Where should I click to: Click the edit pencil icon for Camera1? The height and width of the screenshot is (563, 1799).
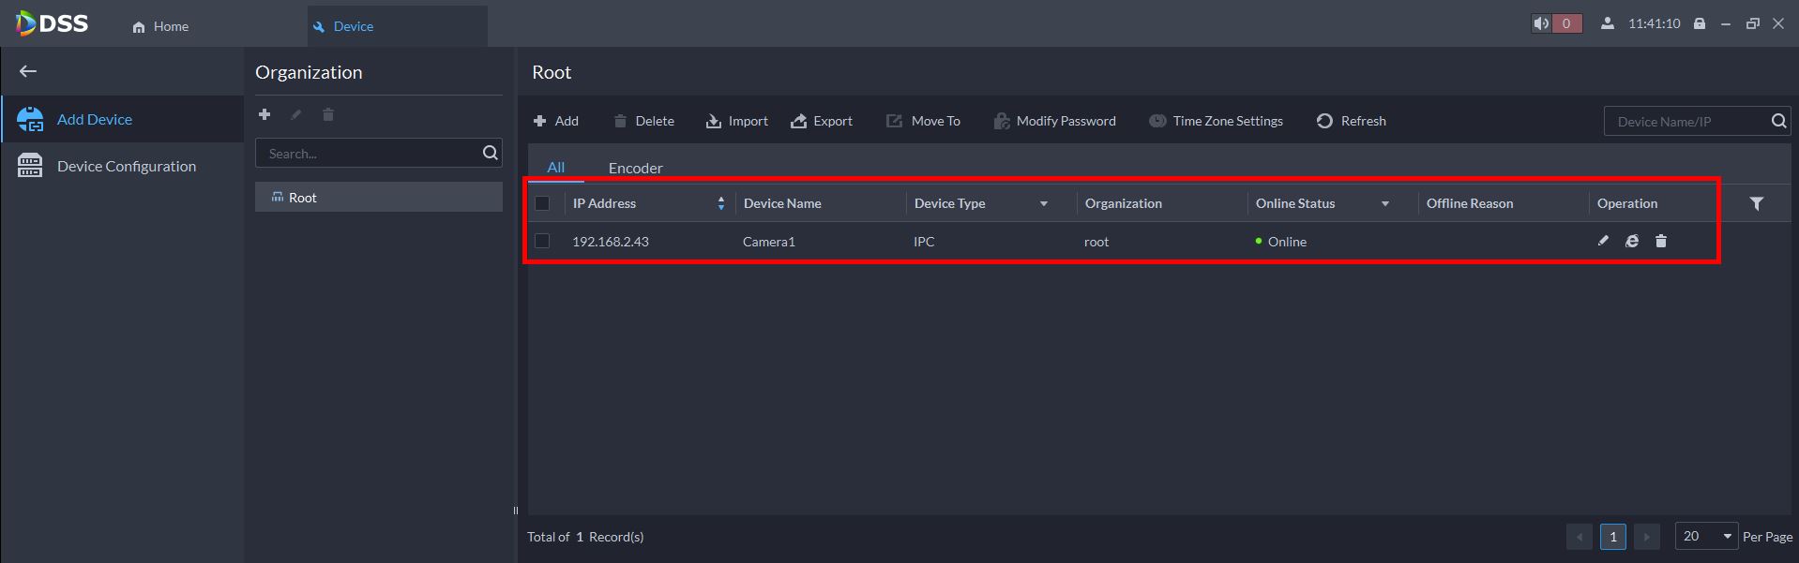tap(1603, 241)
